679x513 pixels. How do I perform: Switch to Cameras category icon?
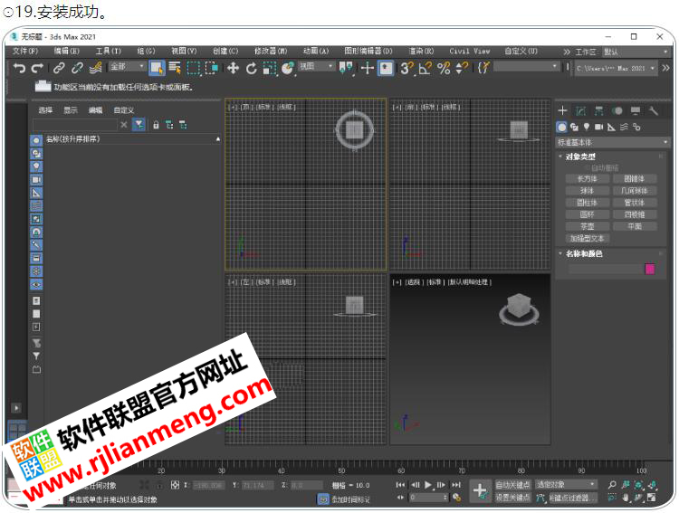[599, 127]
